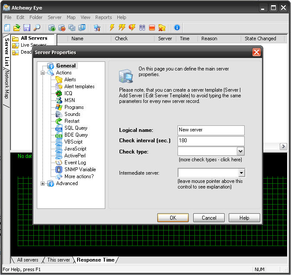291x275 pixels.
Task: Click the Save floppy disk toolbar icon
Action: pyautogui.click(x=27, y=28)
